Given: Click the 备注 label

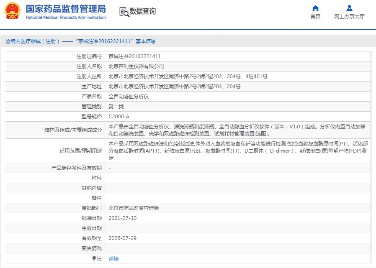Looking at the screenshot, I should coord(97,198).
